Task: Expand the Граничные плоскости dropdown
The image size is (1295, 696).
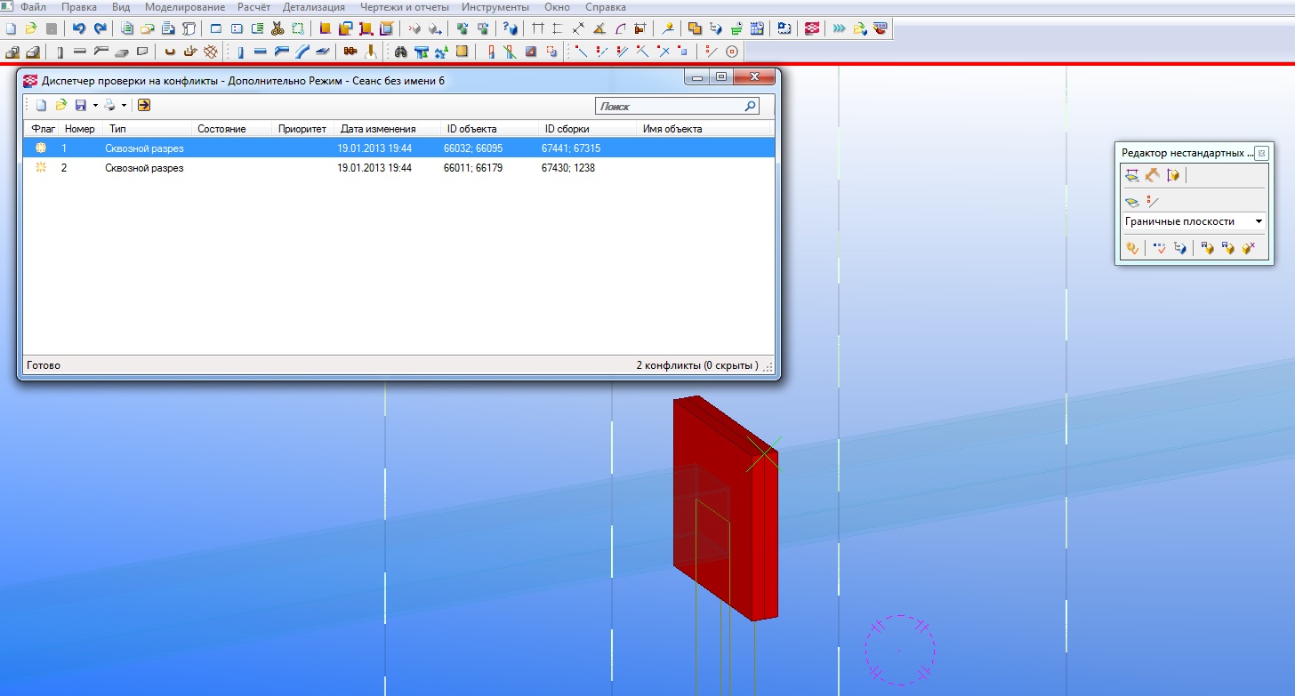Action: point(1259,221)
